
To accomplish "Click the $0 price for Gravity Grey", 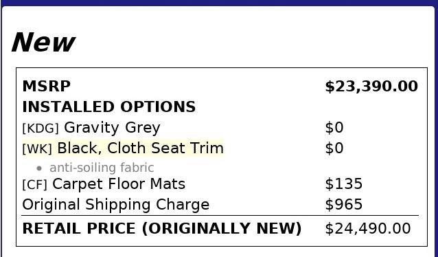I will [x=334, y=128].
